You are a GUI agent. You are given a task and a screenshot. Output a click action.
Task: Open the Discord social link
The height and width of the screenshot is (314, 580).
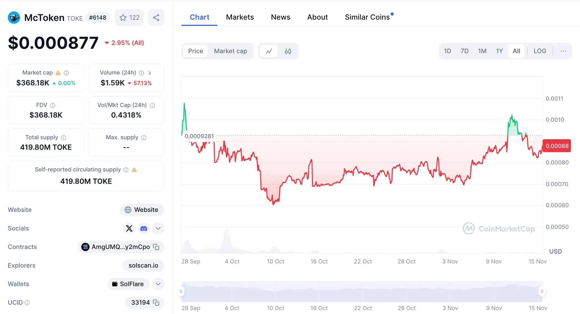pos(144,228)
